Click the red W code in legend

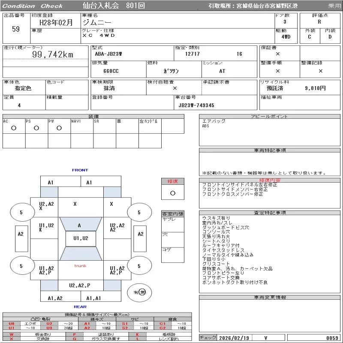[12, 334]
